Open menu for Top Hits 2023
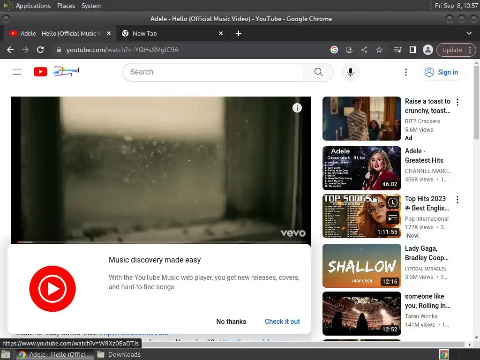The width and height of the screenshot is (480, 360). tap(457, 200)
